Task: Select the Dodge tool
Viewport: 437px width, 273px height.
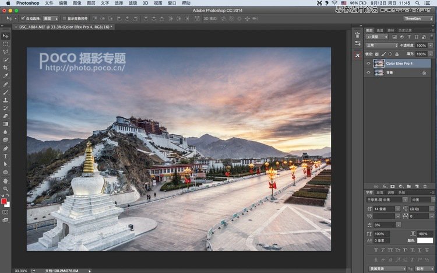Action: [x=5, y=140]
